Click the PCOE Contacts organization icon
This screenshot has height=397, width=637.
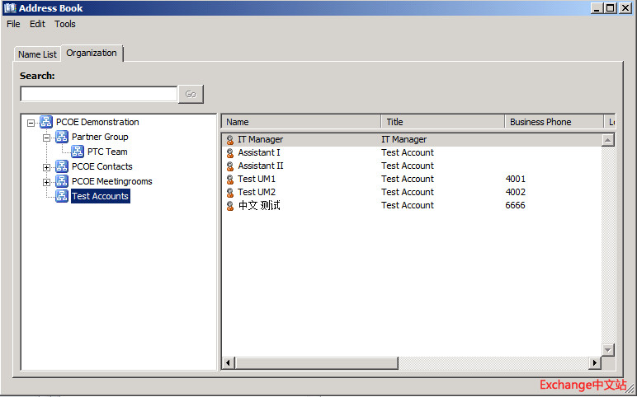[62, 166]
